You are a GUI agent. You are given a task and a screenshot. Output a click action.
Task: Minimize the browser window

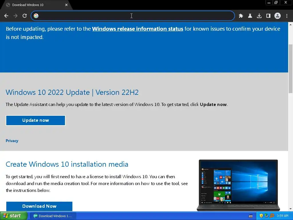point(269,3)
